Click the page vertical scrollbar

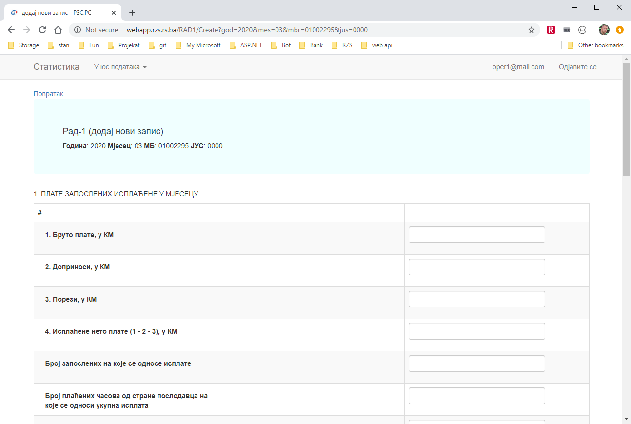(x=626, y=195)
